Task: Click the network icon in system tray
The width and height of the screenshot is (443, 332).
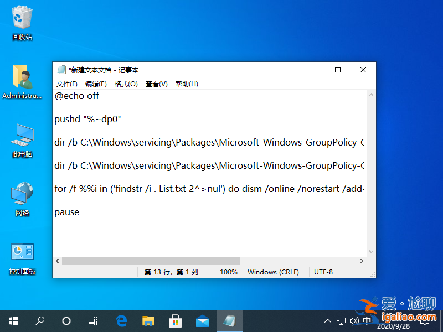Action: click(341, 320)
